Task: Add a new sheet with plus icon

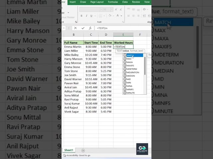Action: [83, 150]
